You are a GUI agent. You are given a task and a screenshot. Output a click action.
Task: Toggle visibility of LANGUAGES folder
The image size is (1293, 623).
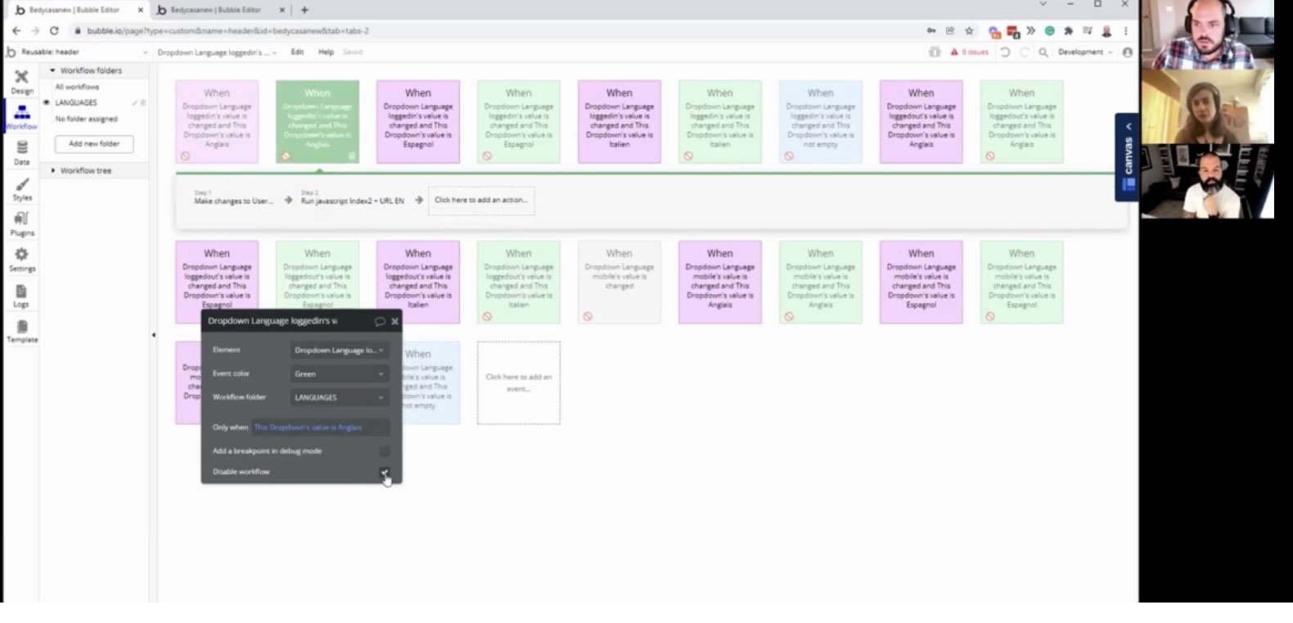coord(47,103)
